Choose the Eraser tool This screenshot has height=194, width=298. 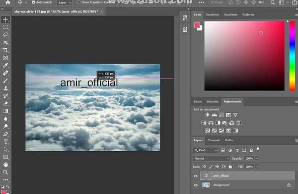tap(5, 103)
